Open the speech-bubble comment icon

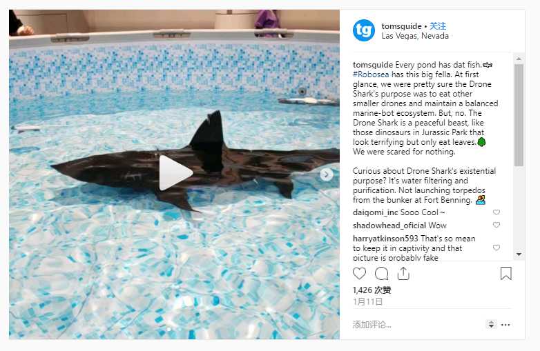381,274
